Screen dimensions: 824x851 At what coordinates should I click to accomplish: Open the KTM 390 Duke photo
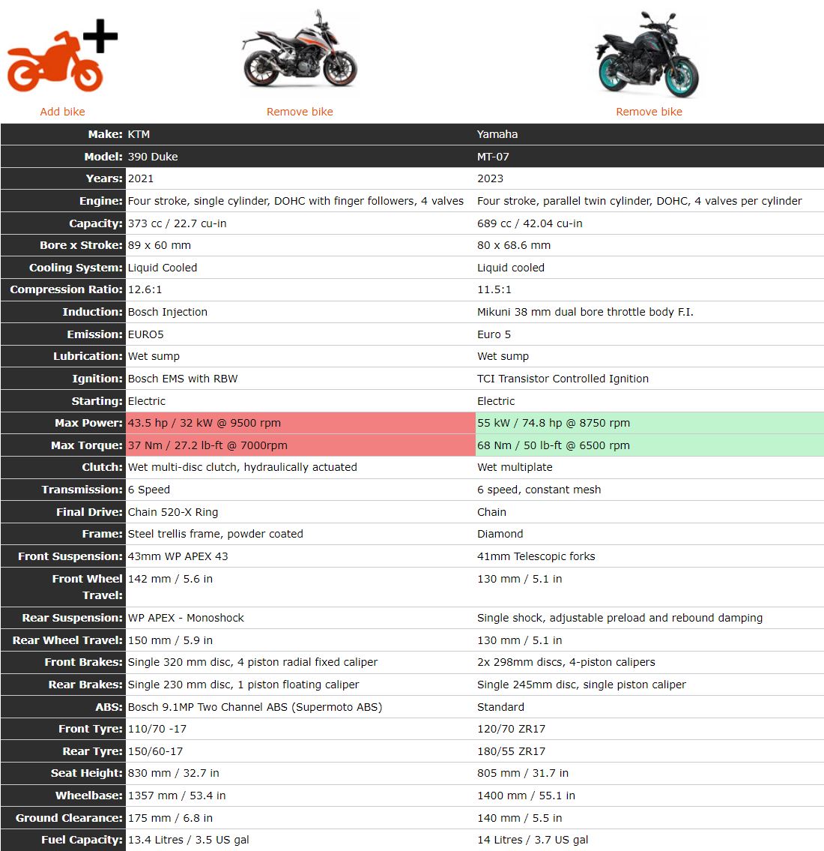(x=300, y=52)
